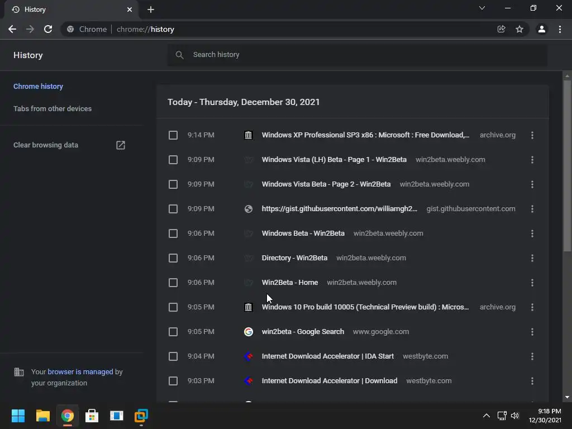This screenshot has height=429, width=572.
Task: Open Clear browsing data
Action: click(x=46, y=145)
